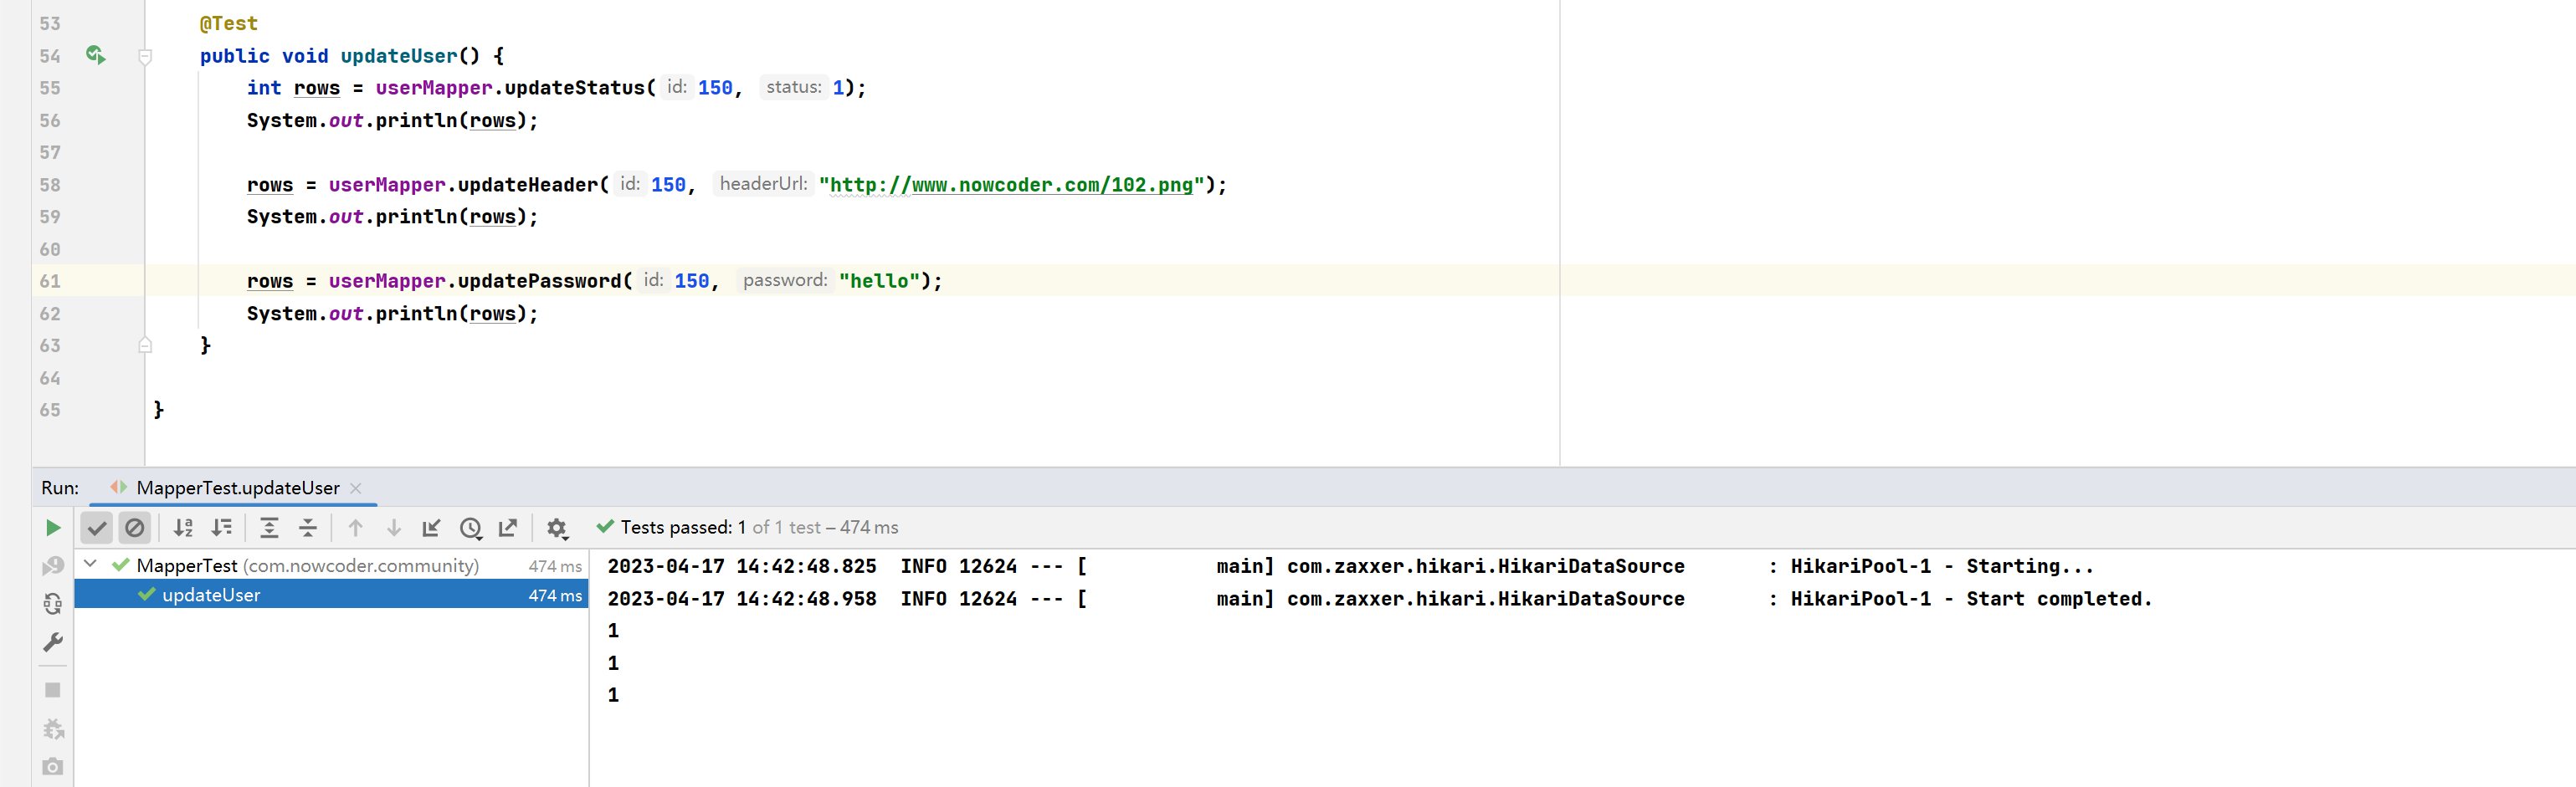The width and height of the screenshot is (2576, 787).
Task: Click System.out.println(rows) on line 62
Action: tap(392, 314)
